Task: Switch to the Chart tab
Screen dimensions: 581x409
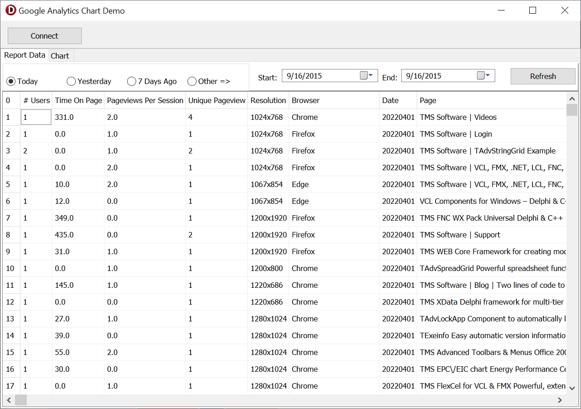Action: pyautogui.click(x=60, y=56)
